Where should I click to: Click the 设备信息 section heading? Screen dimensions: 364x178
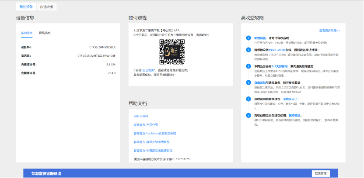point(25,18)
